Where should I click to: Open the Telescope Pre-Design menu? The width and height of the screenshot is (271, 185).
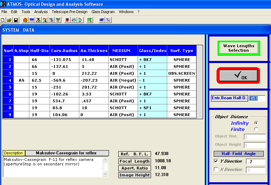pos(70,12)
